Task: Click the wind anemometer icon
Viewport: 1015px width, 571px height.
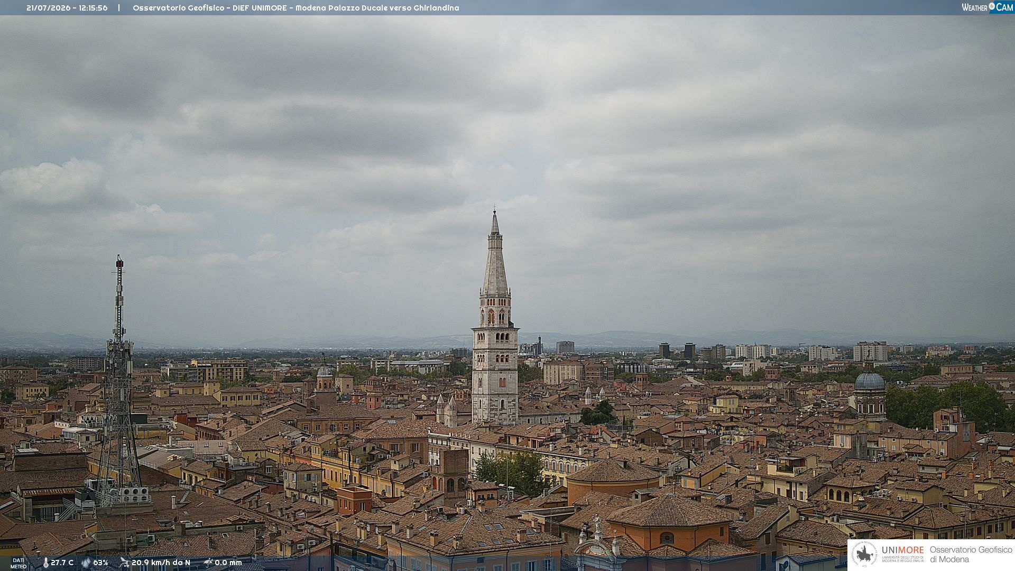Action: (x=124, y=563)
